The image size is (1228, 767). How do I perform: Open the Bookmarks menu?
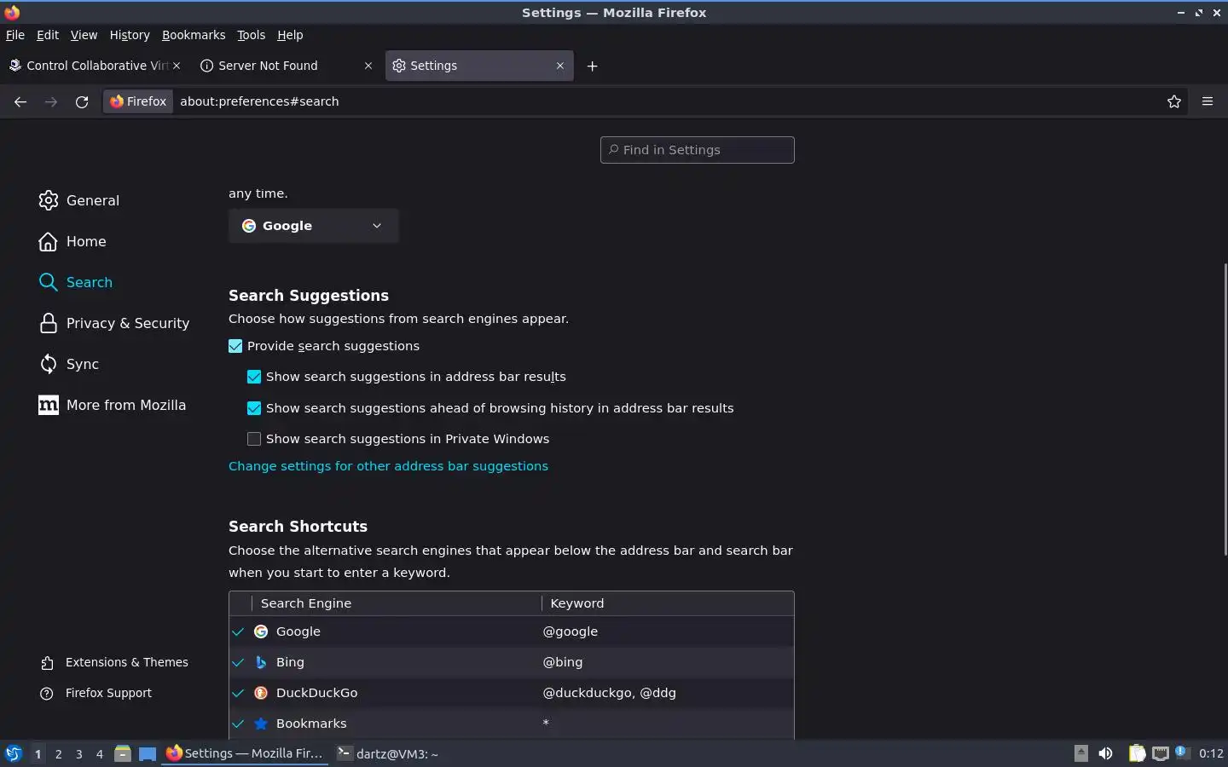194,35
